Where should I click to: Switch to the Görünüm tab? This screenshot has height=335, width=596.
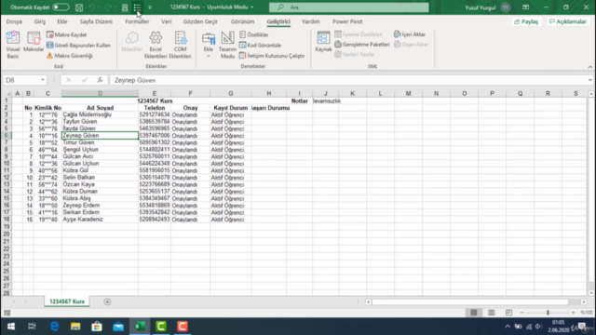pyautogui.click(x=242, y=21)
